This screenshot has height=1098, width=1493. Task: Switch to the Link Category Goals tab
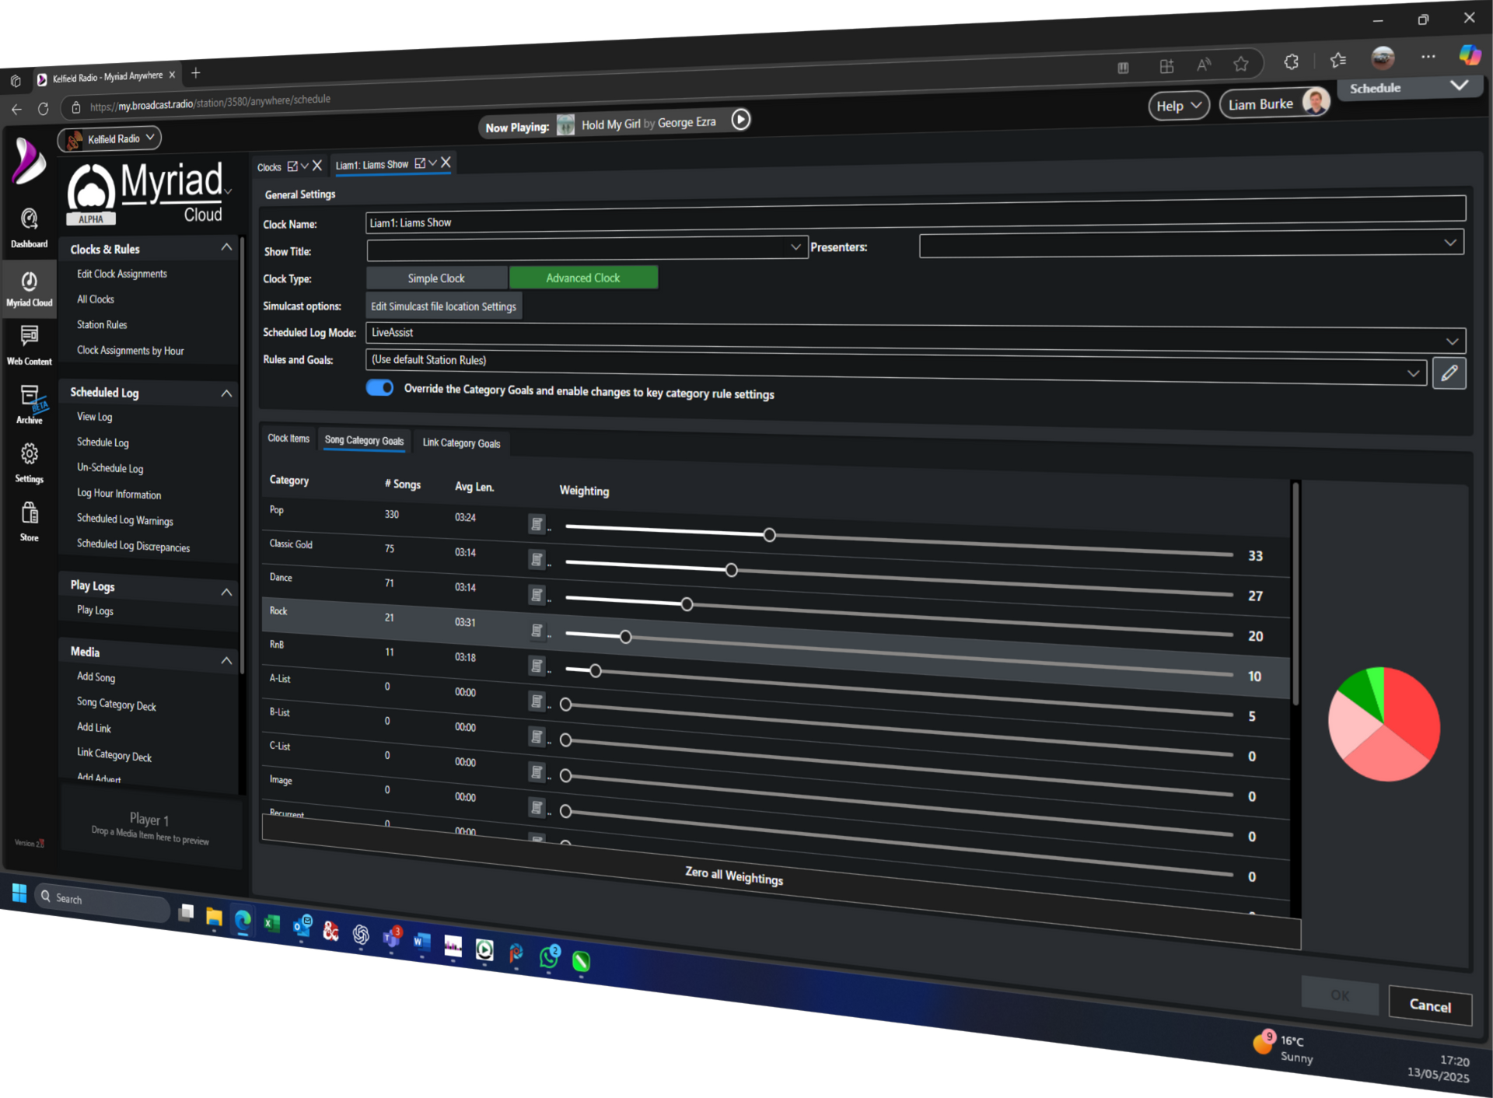pos(461,442)
